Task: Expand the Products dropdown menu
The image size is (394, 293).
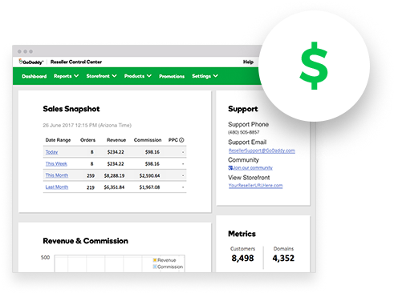Action: point(138,76)
